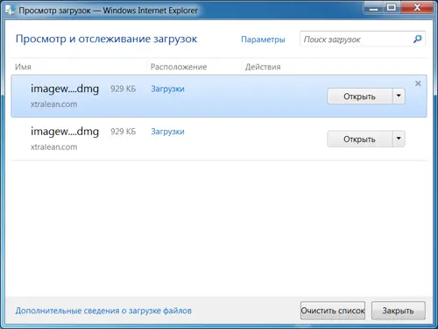Select the second imagew....dmg file name
This screenshot has height=329, width=438.
point(65,132)
